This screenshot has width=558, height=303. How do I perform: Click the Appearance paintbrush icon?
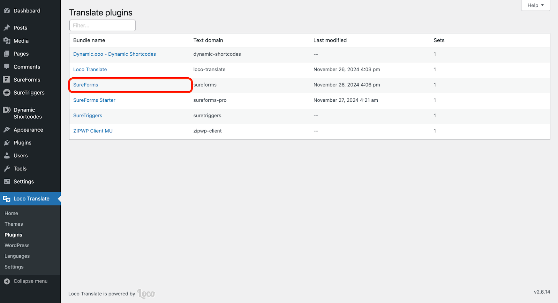tap(7, 130)
